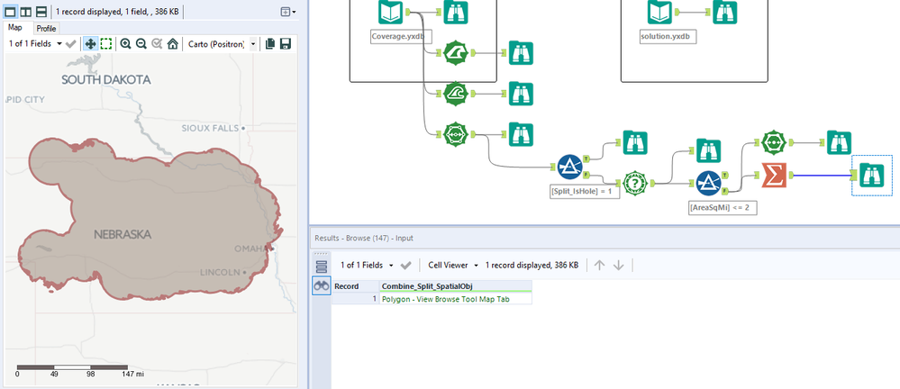Screen dimensions: 900x389
Task: Click results panel apply checkmark icon
Action: 405,265
